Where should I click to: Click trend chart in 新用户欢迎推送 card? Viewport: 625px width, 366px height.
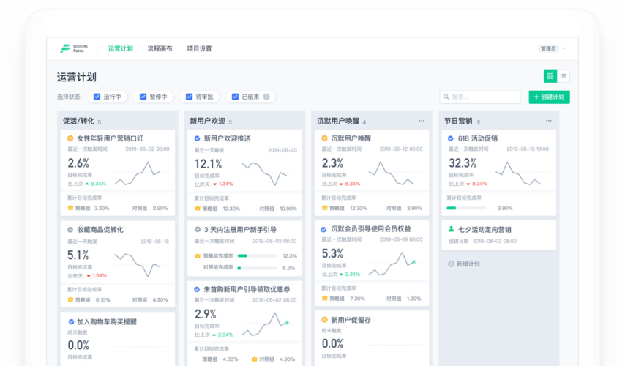(x=264, y=173)
